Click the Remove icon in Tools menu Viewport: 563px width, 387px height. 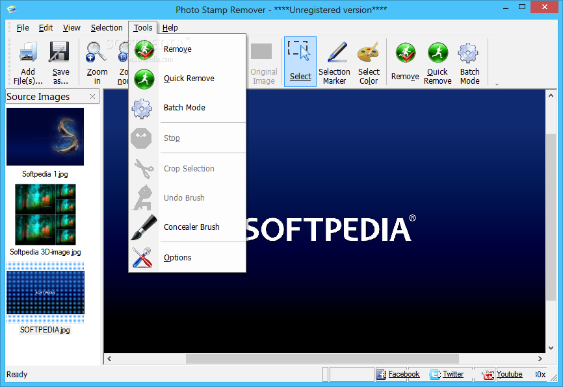pos(144,49)
